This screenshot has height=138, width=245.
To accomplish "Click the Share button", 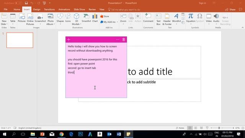I will tap(230, 10).
